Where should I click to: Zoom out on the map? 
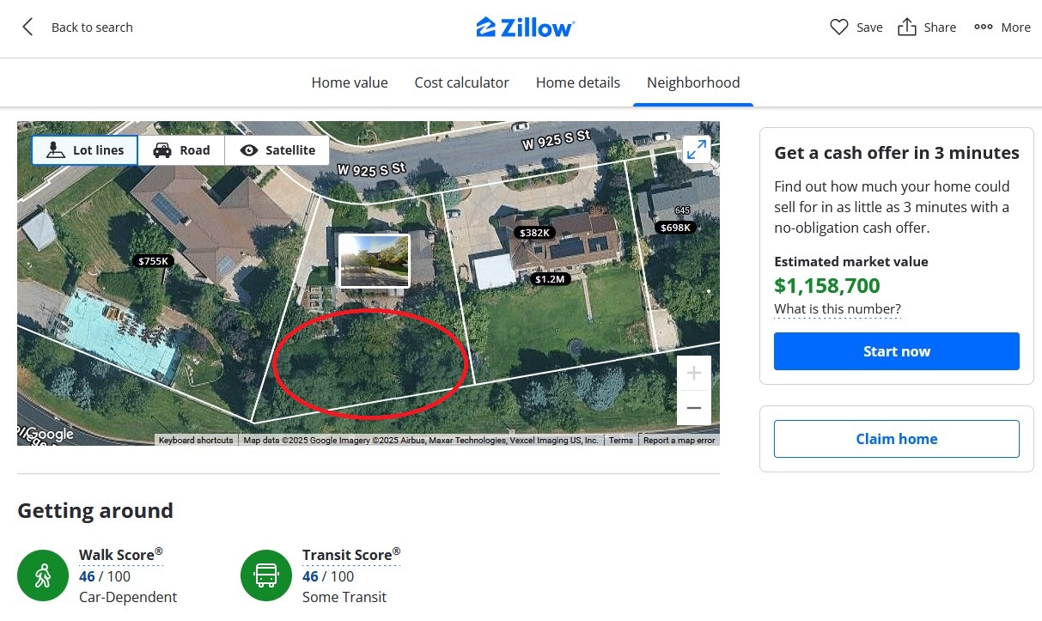(x=694, y=408)
